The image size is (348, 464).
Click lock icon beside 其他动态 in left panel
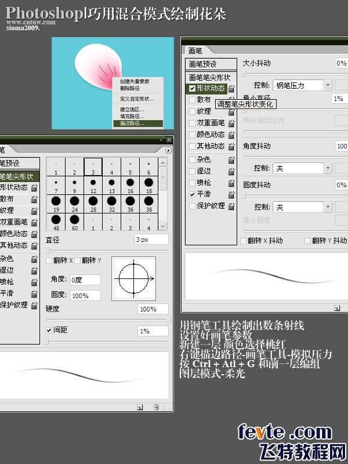point(34,245)
